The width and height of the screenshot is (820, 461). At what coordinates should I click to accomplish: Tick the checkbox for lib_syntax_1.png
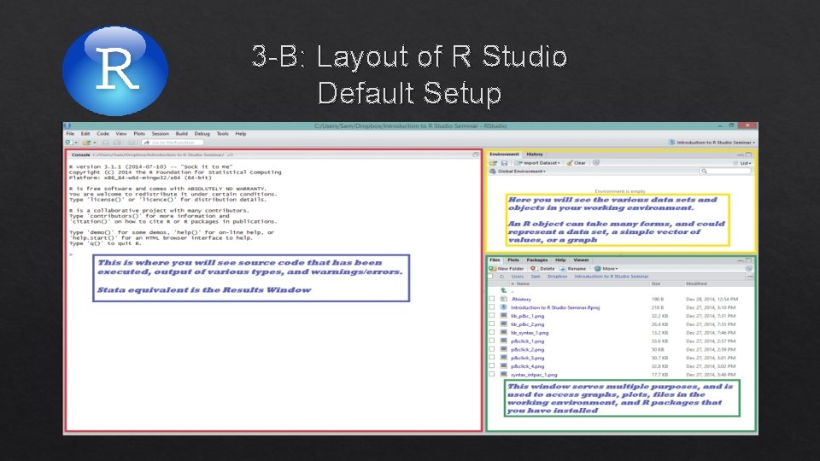coord(492,332)
